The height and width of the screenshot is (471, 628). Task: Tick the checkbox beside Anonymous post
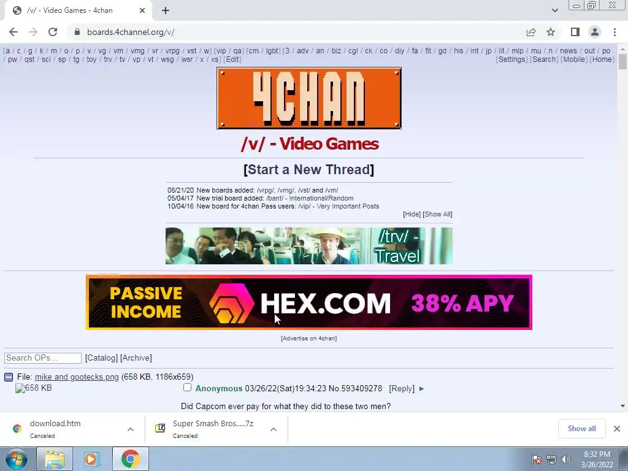(x=187, y=388)
